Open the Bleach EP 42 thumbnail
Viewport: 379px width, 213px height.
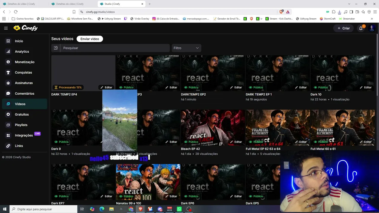213,128
